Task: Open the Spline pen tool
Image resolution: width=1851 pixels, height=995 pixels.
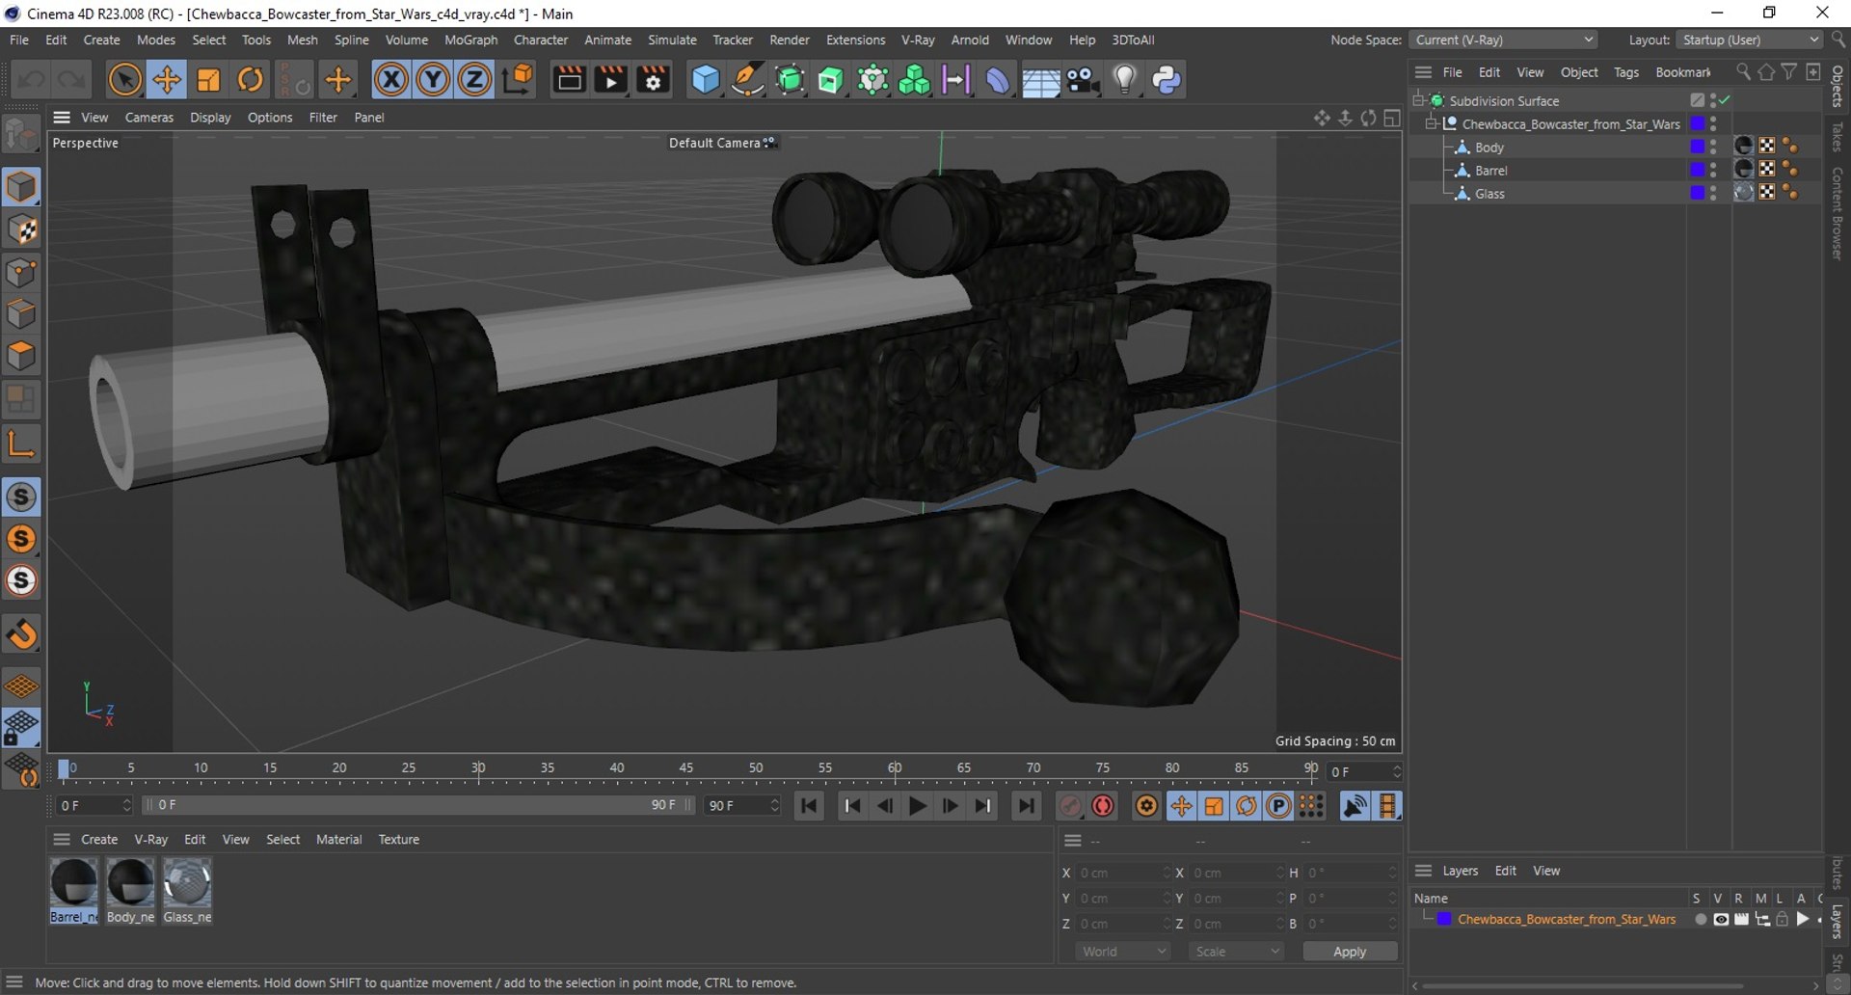Action: coord(747,79)
